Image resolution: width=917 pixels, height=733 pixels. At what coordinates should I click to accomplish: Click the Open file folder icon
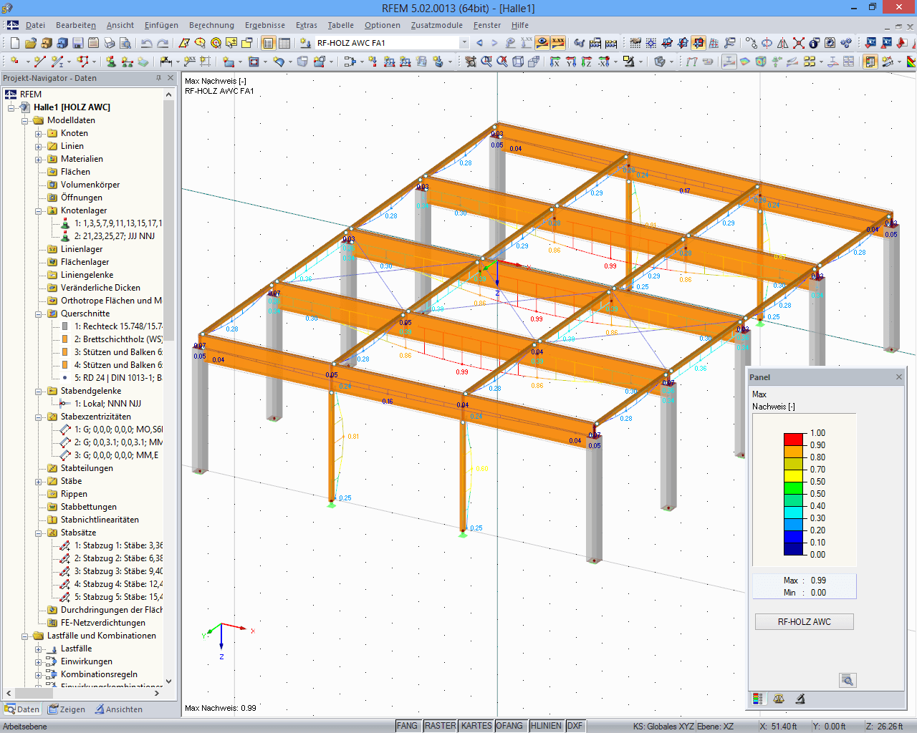coord(31,43)
